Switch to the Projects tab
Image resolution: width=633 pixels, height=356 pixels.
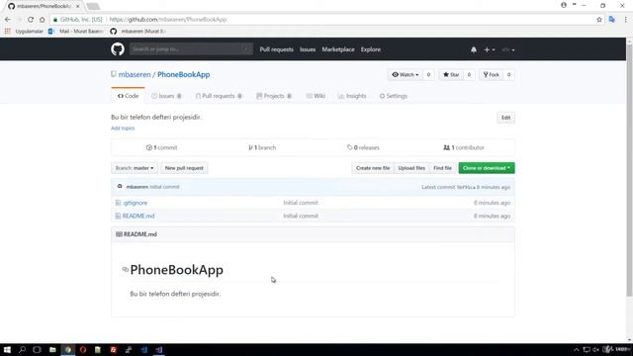click(x=274, y=96)
